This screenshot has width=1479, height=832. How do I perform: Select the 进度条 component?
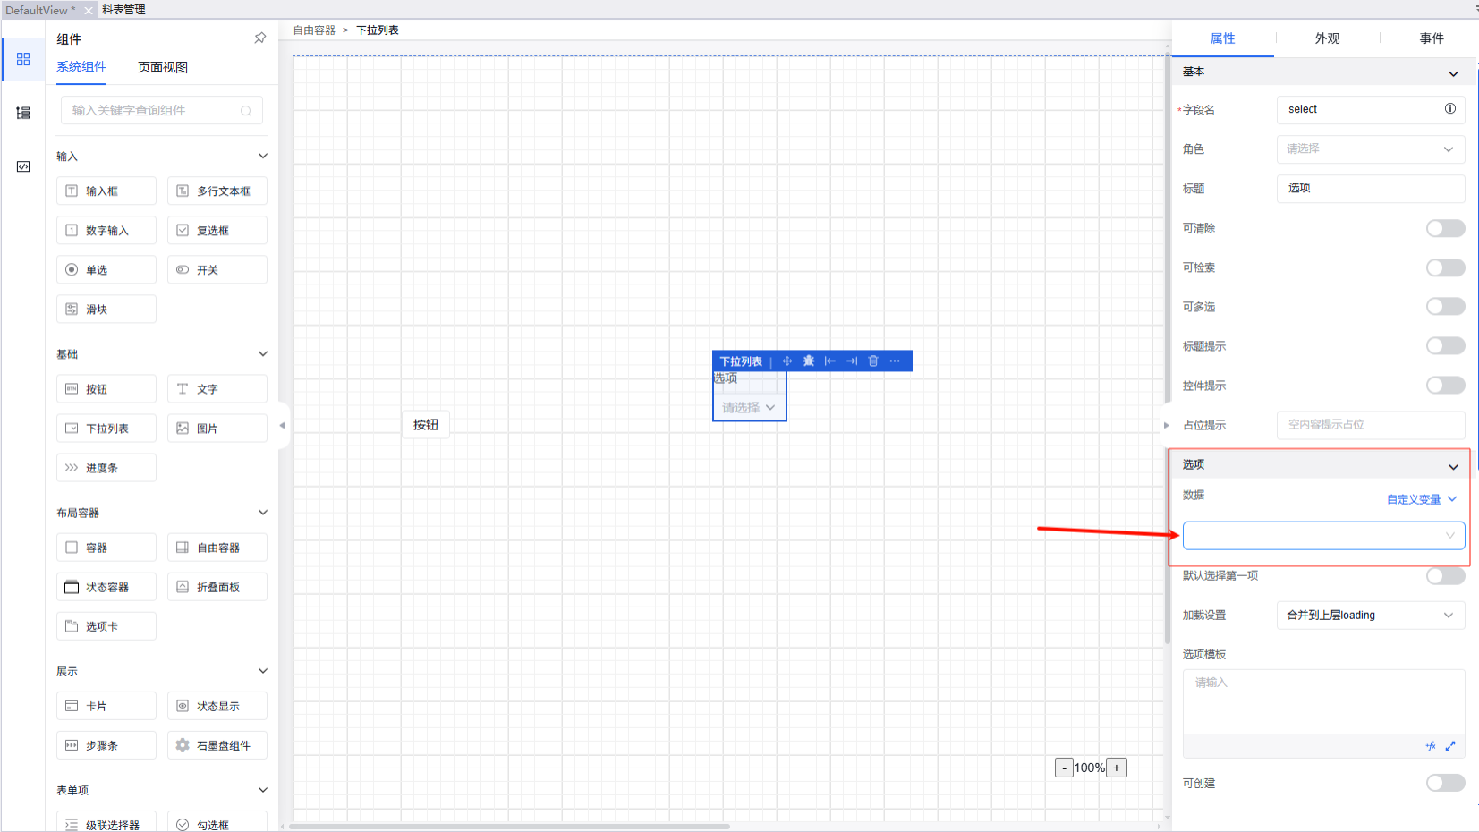[x=106, y=468]
